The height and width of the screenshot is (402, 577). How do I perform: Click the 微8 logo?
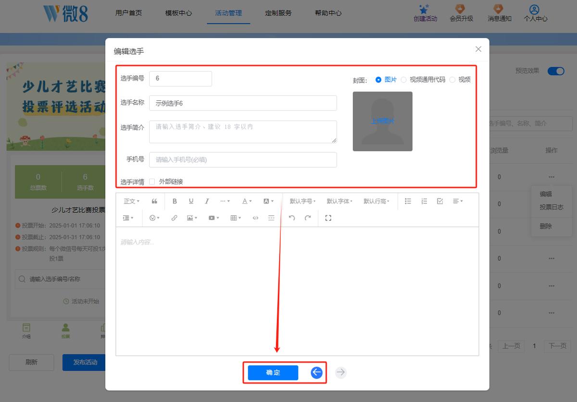(x=65, y=13)
